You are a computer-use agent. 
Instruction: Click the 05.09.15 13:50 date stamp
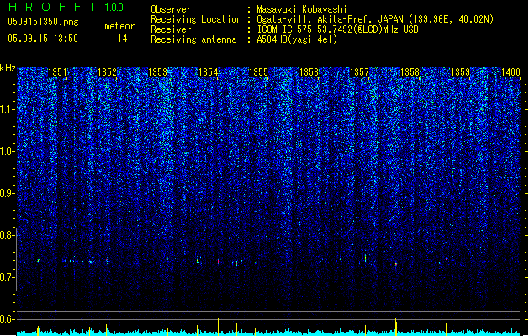click(43, 39)
